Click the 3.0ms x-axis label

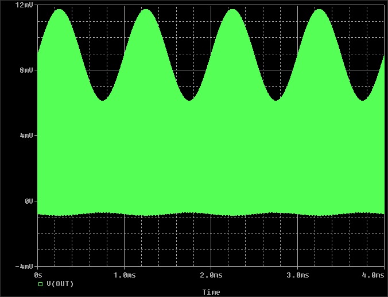298,275
